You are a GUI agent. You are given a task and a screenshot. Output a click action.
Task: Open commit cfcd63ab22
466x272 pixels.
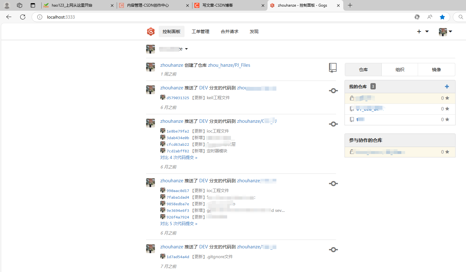click(178, 144)
